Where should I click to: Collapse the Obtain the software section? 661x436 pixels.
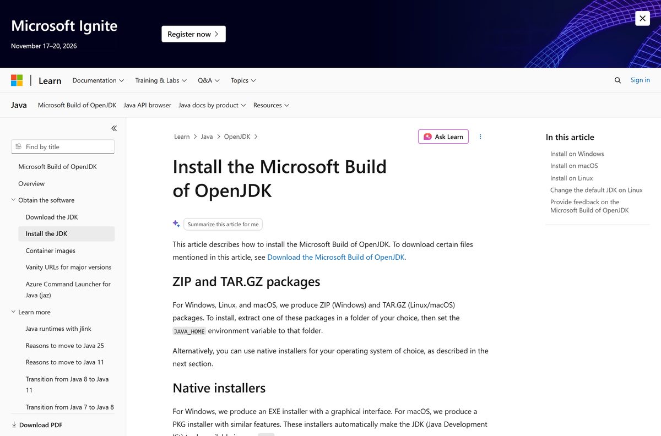(x=14, y=200)
